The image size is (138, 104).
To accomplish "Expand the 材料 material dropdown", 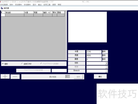I will 107,63.
